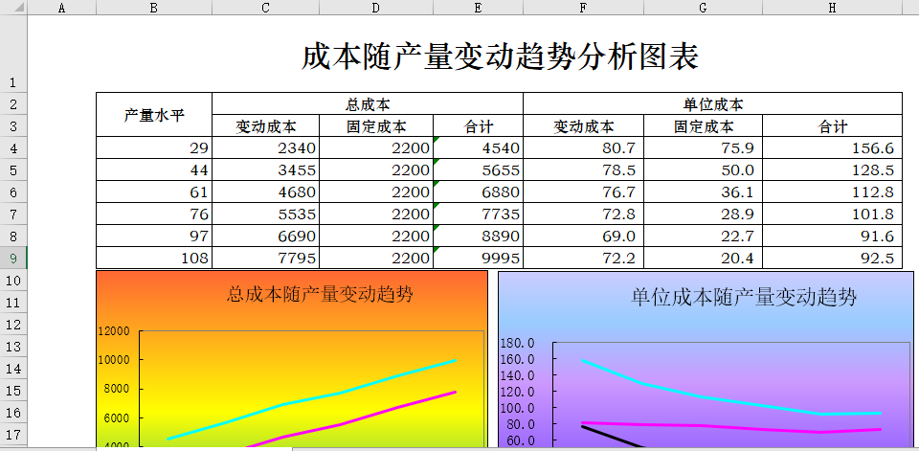Select the 总成本 merged header cell
Image resolution: width=919 pixels, height=451 pixels.
tap(367, 103)
